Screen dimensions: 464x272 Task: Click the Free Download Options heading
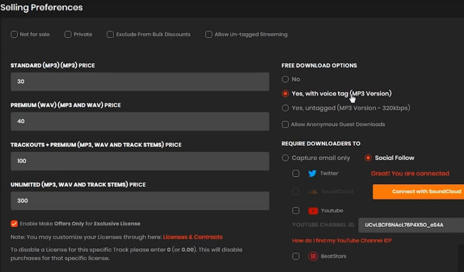point(319,65)
